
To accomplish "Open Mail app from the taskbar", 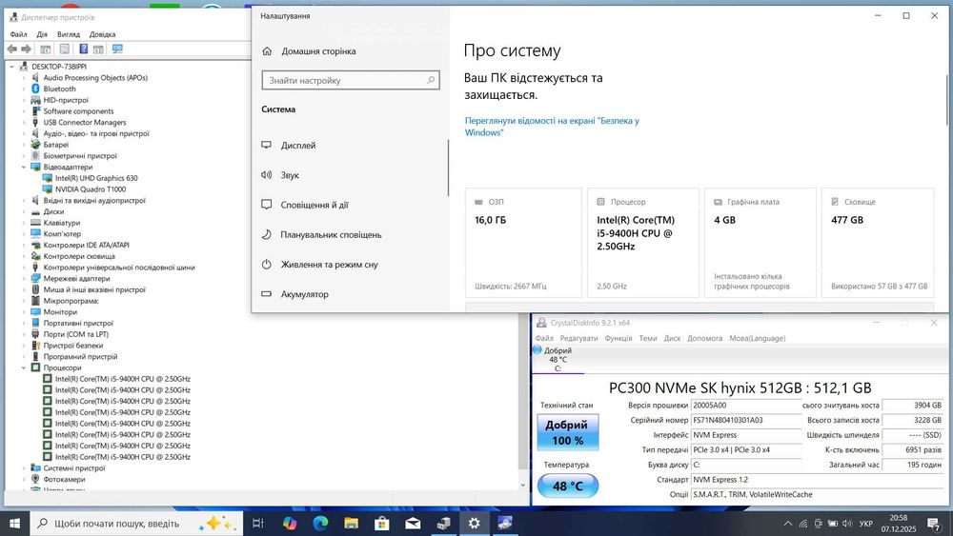I will pyautogui.click(x=413, y=524).
